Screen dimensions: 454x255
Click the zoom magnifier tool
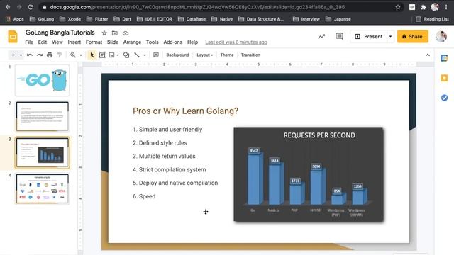pos(73,55)
